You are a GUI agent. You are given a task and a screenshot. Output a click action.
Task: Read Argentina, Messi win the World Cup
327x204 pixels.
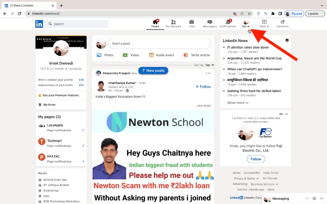click(254, 58)
